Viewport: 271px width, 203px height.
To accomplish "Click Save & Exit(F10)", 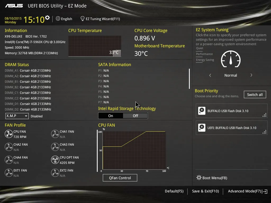I will click(205, 191).
